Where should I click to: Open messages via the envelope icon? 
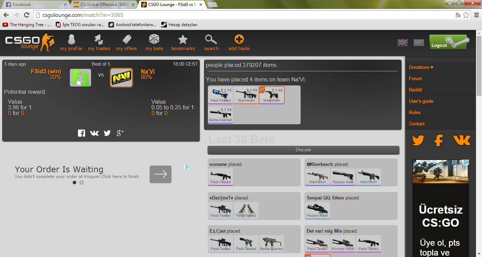pos(419,43)
